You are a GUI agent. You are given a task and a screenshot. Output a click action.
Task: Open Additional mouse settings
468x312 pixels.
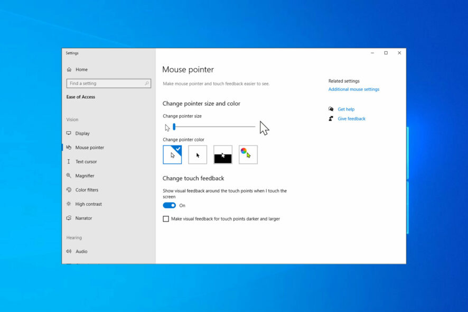point(353,89)
